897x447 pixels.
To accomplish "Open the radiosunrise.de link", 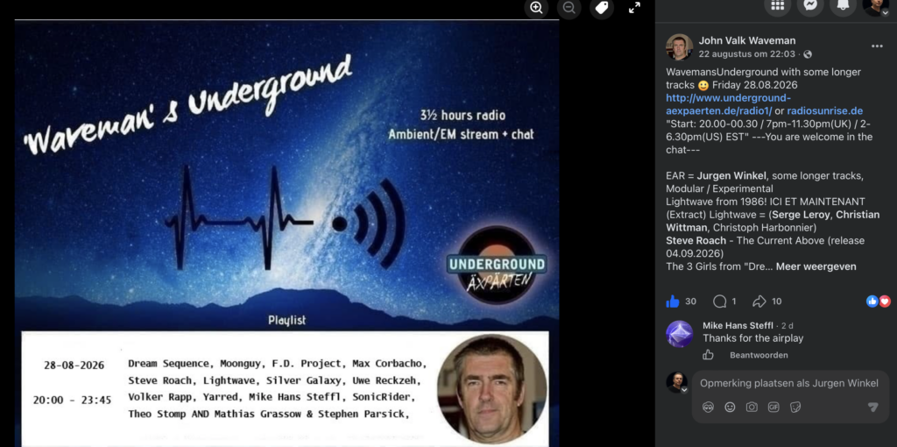I will (825, 110).
